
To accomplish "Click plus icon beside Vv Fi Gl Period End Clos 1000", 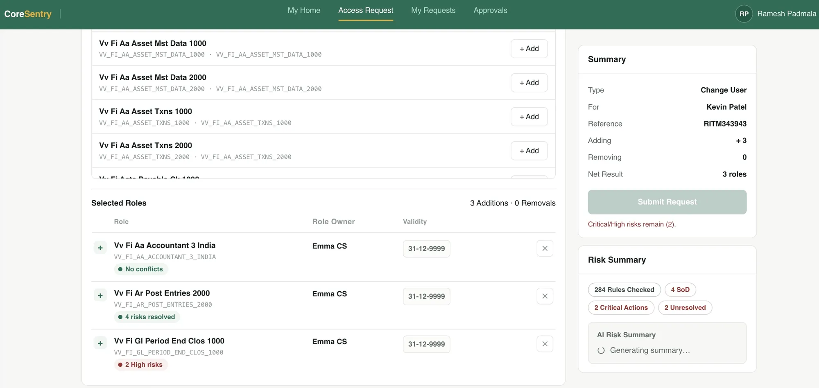I will (100, 343).
